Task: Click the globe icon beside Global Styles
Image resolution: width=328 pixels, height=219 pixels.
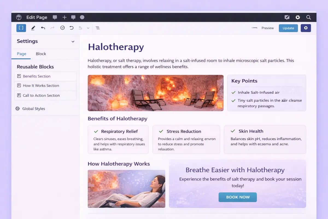Action: coord(17,109)
